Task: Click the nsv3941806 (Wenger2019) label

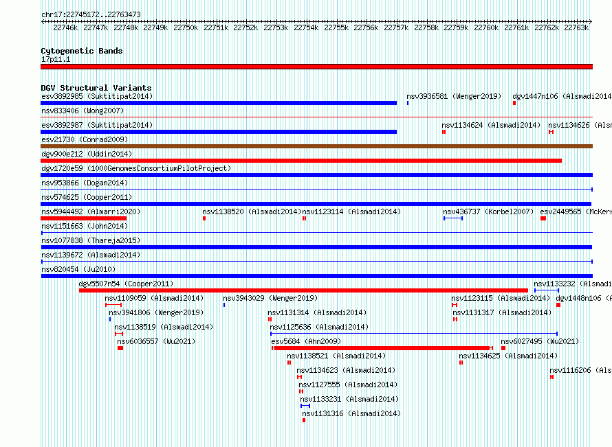Action: click(156, 312)
